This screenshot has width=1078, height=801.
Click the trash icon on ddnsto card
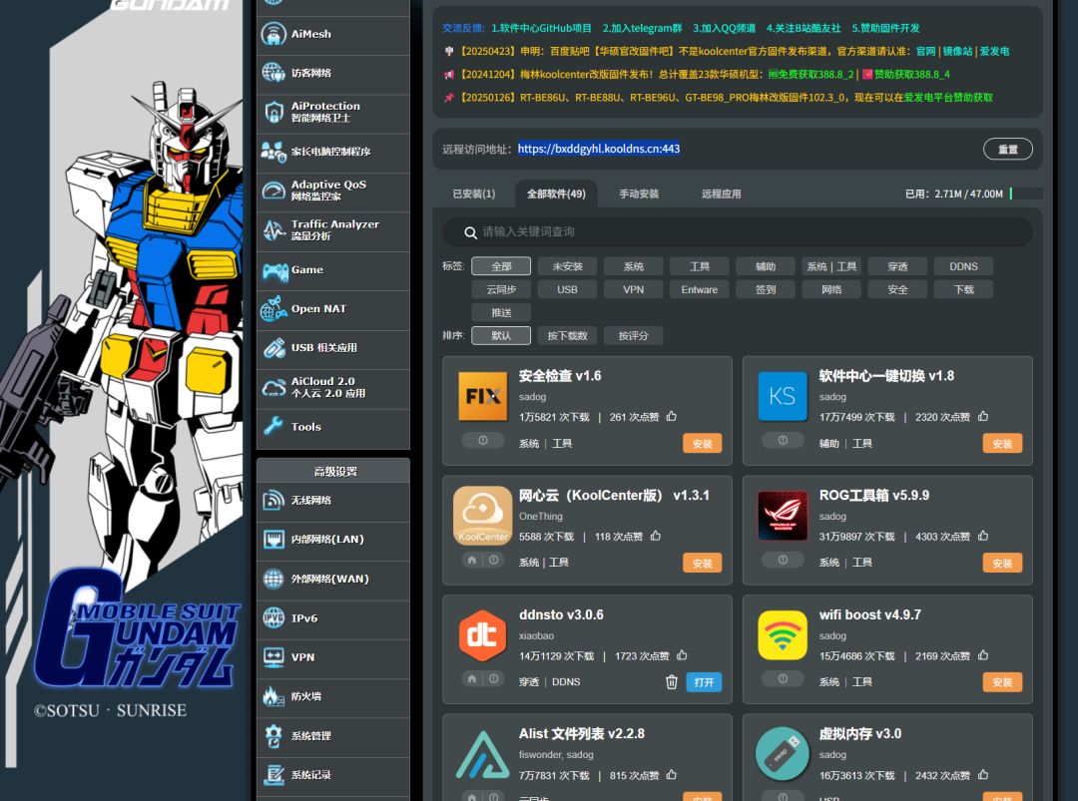[672, 682]
